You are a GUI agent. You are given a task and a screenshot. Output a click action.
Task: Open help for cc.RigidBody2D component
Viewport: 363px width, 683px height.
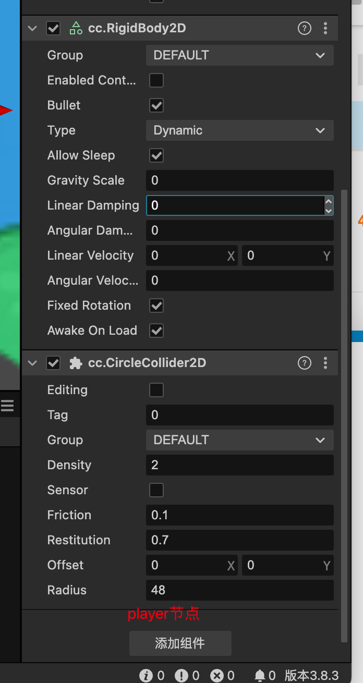305,28
